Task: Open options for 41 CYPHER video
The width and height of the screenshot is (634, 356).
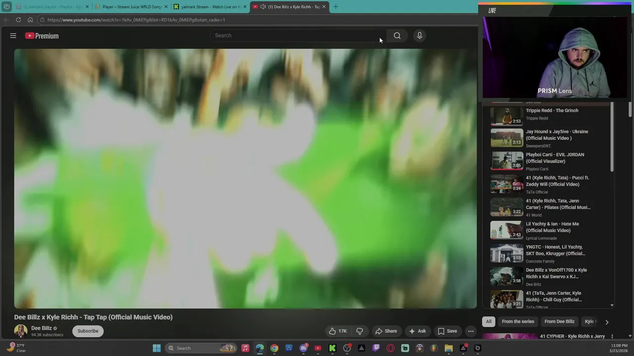Action: [612, 337]
